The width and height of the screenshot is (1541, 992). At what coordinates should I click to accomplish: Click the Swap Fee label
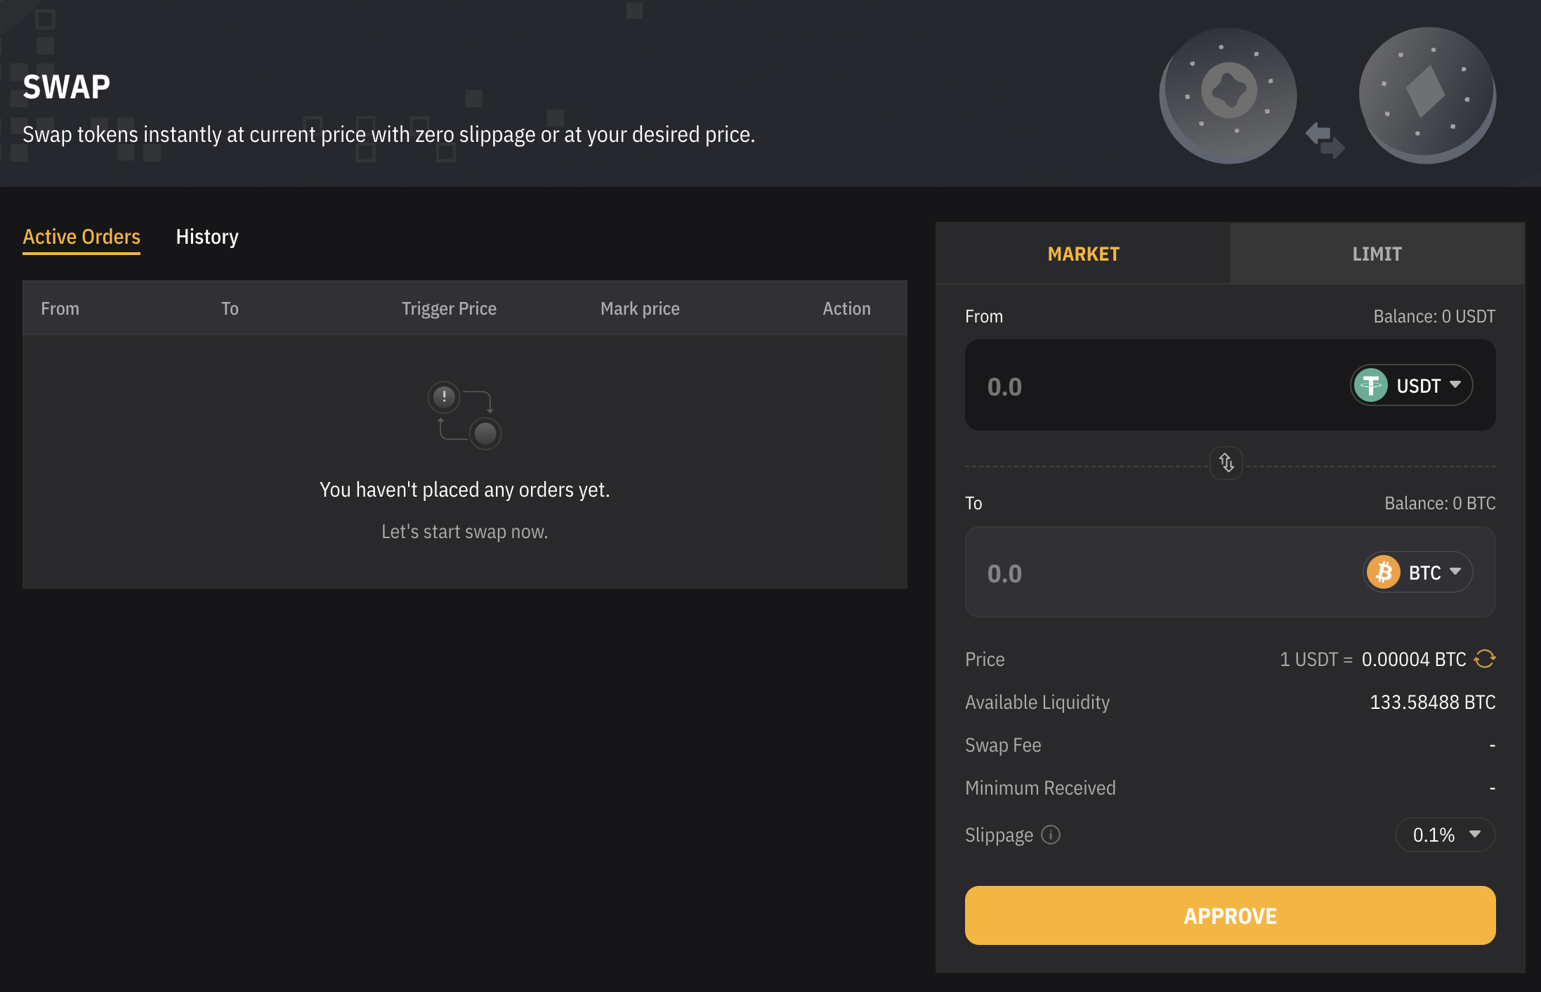1003,745
